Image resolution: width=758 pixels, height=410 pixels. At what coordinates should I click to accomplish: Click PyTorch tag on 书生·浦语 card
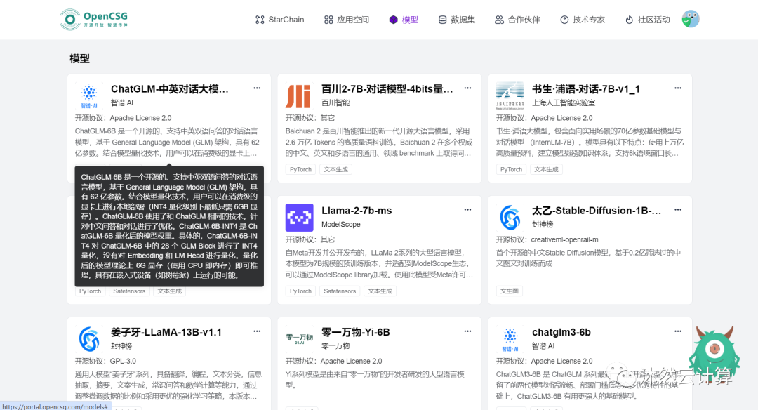(x=511, y=169)
